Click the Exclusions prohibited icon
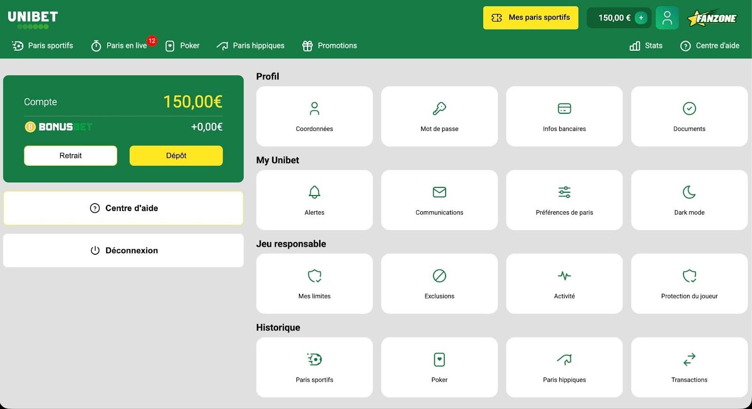The width and height of the screenshot is (752, 409). click(x=439, y=276)
